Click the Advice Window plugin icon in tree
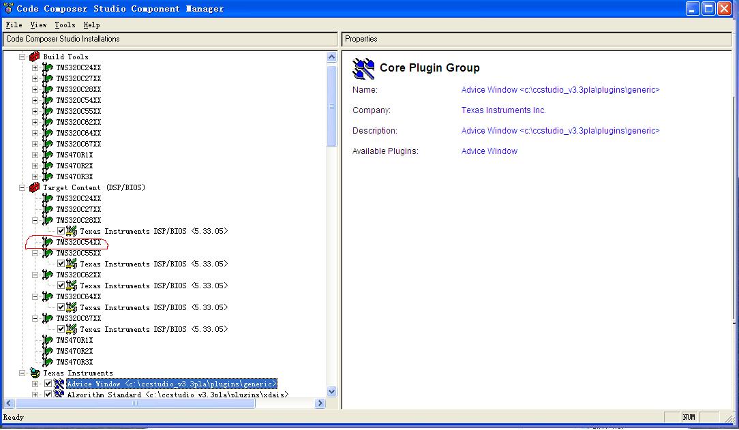 click(x=59, y=384)
